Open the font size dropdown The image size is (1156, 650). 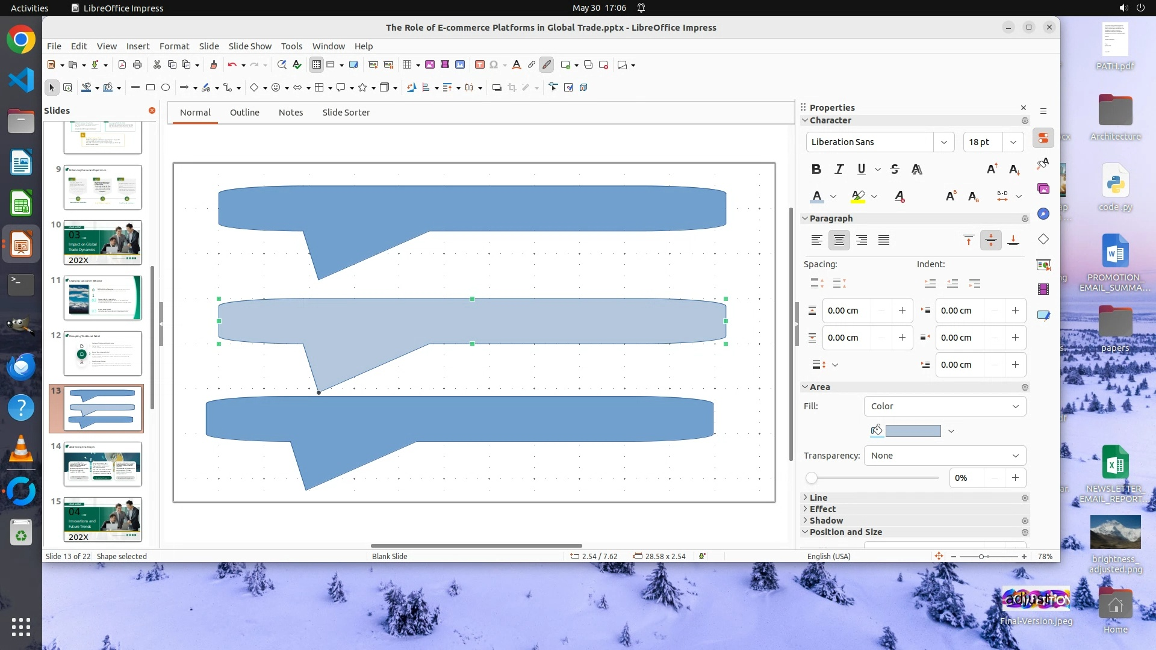[x=1013, y=142]
